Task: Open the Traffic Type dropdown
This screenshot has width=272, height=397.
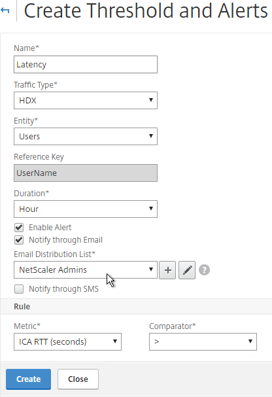Action: click(x=86, y=101)
